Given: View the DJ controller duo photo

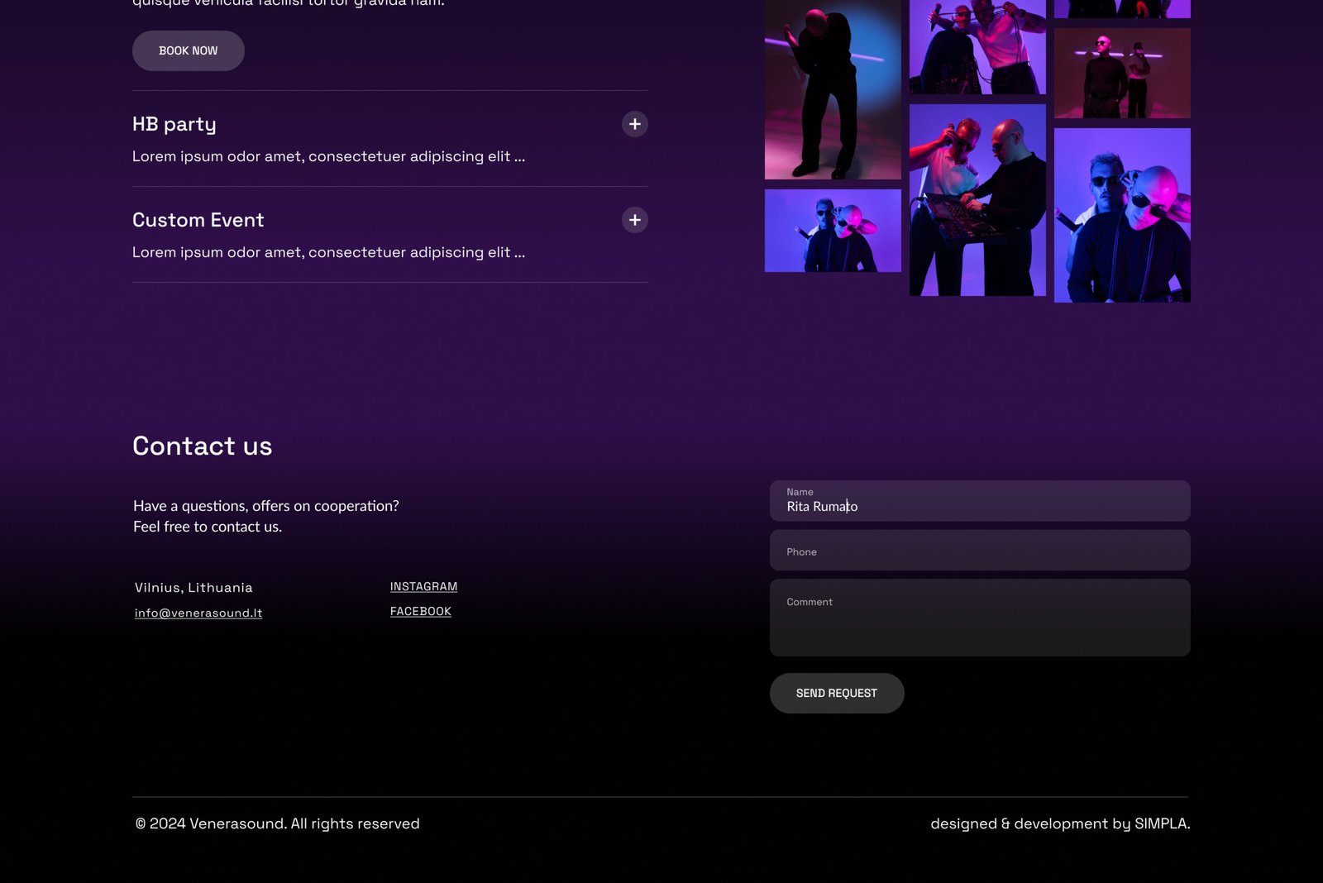Looking at the screenshot, I should [977, 200].
